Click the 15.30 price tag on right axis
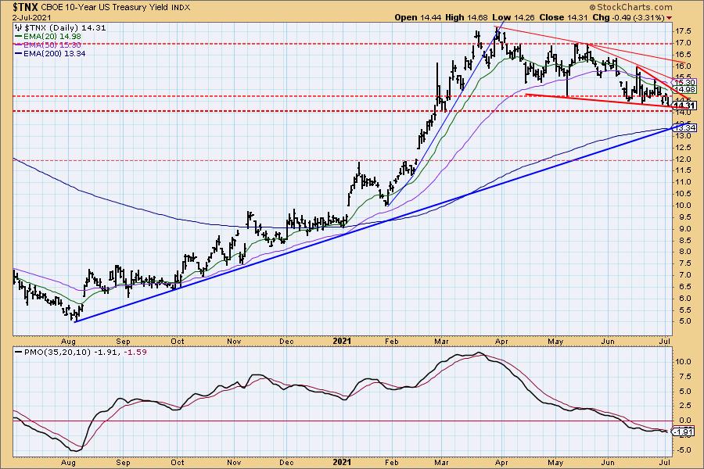704x469 pixels. coord(684,83)
